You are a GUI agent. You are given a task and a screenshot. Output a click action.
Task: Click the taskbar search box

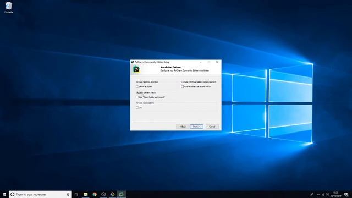coord(40,194)
